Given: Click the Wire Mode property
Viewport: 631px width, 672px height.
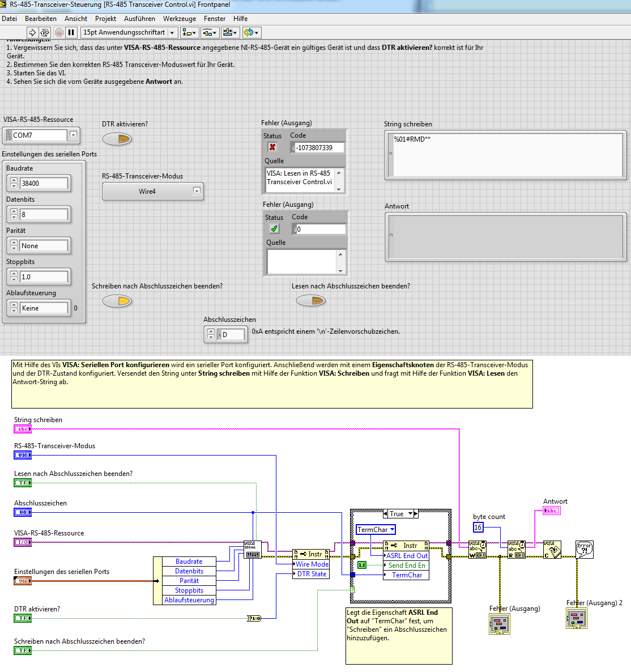Looking at the screenshot, I should pyautogui.click(x=311, y=564).
